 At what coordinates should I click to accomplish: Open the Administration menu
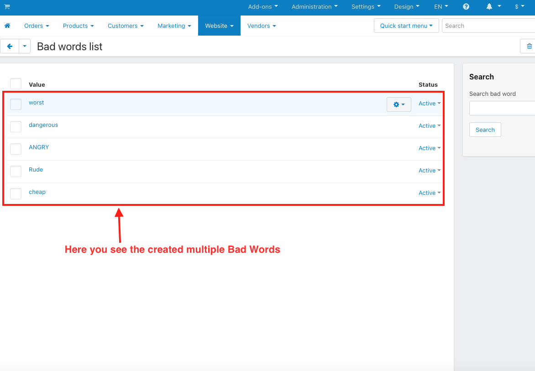click(314, 7)
